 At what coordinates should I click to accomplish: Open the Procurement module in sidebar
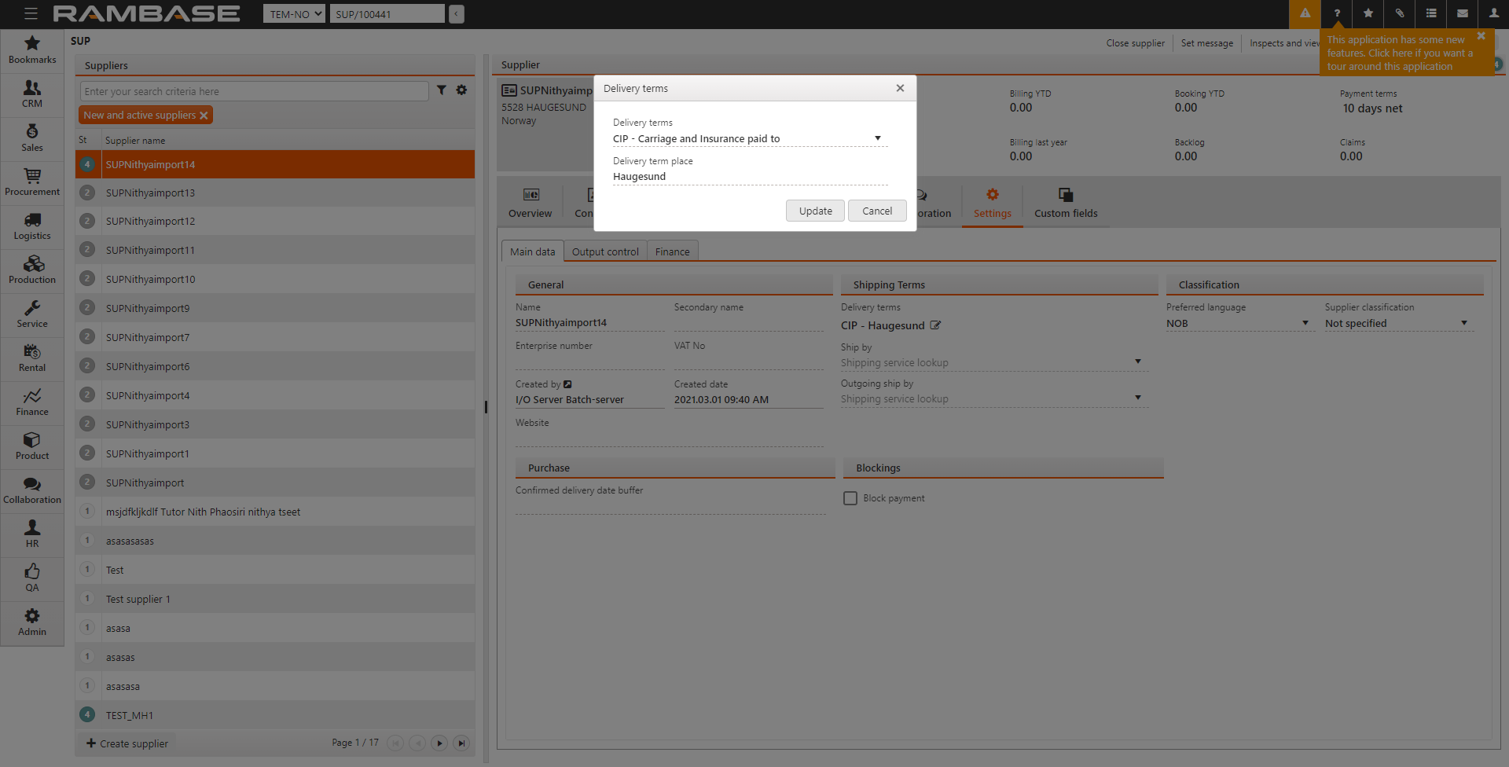click(32, 182)
